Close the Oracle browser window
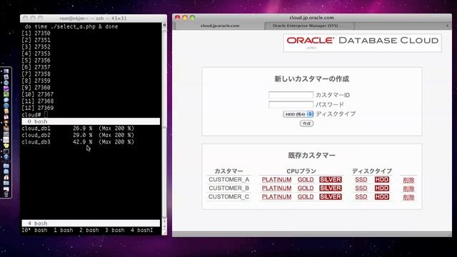The width and height of the screenshot is (457, 257). [178, 17]
